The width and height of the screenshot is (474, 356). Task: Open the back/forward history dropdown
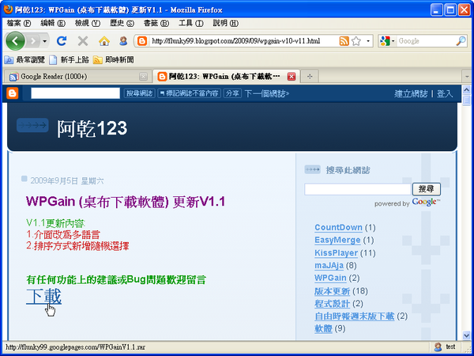point(45,41)
